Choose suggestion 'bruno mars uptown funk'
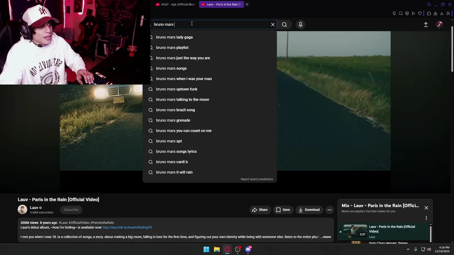Viewport: 454px width, 255px height. (210, 89)
